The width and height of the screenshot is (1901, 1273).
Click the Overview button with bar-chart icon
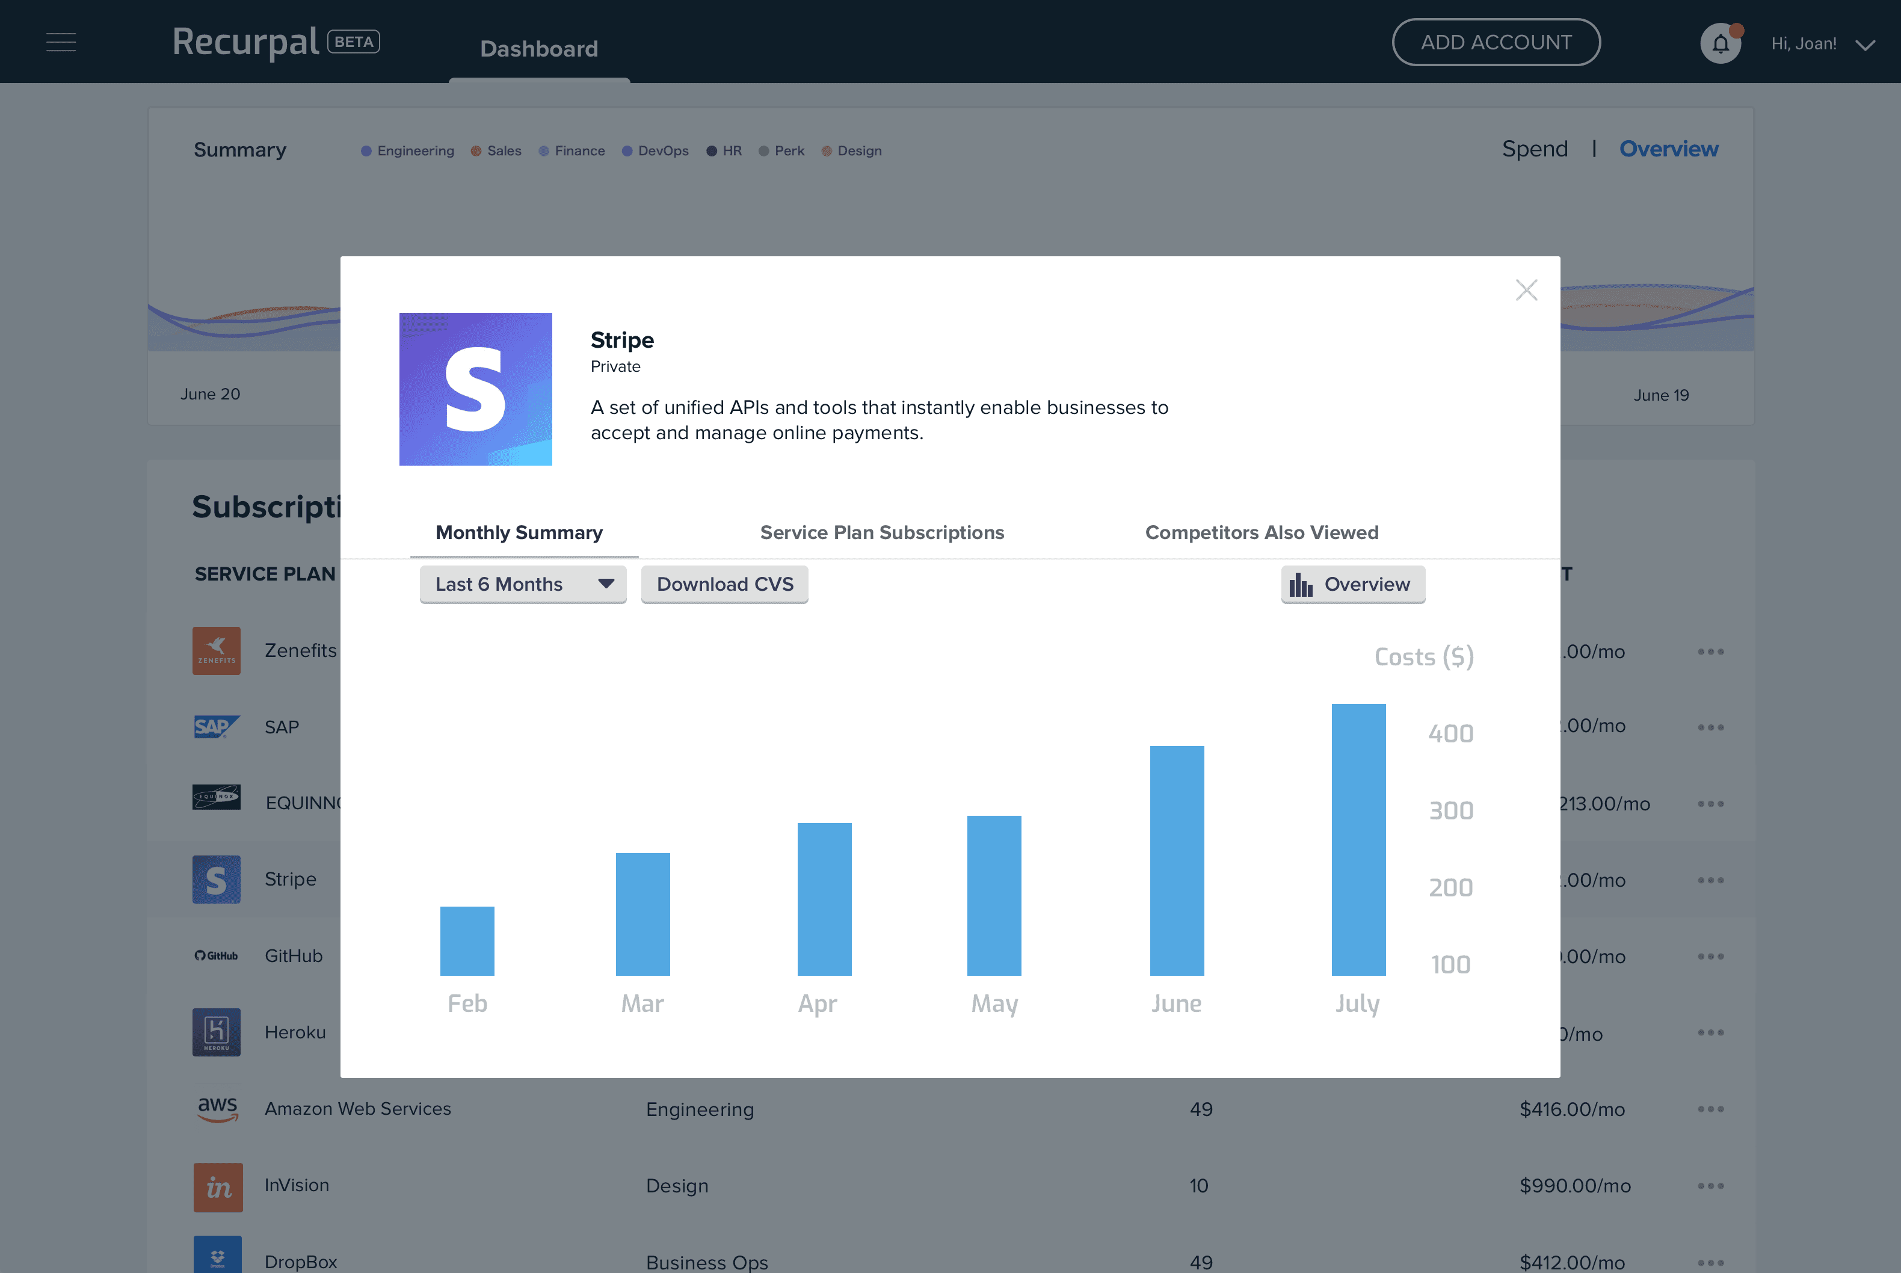point(1353,584)
